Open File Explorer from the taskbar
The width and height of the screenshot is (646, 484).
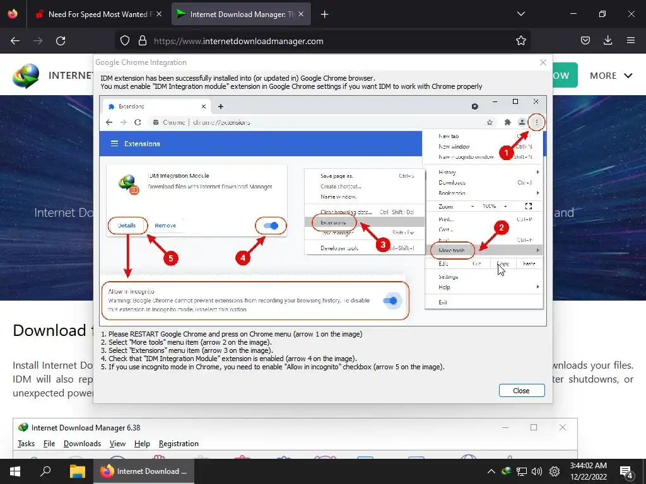tap(77, 471)
